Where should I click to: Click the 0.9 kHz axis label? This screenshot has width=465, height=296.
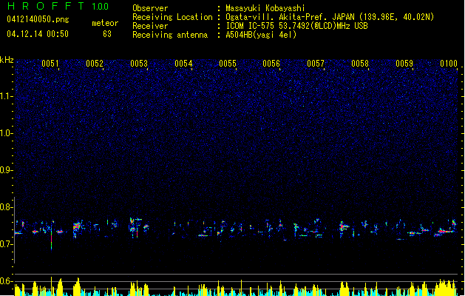tap(7, 170)
